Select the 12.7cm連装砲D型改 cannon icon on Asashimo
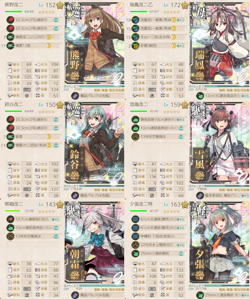Screen dimensions: 250x299 pyautogui.click(x=10, y=219)
